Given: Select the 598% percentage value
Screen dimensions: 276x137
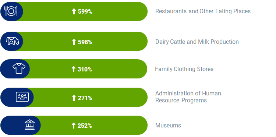Looking at the screenshot, I should (x=85, y=42).
